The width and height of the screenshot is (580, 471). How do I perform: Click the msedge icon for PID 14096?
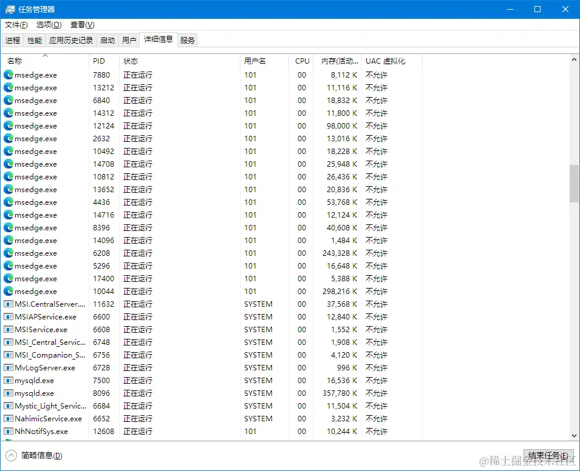tap(9, 240)
